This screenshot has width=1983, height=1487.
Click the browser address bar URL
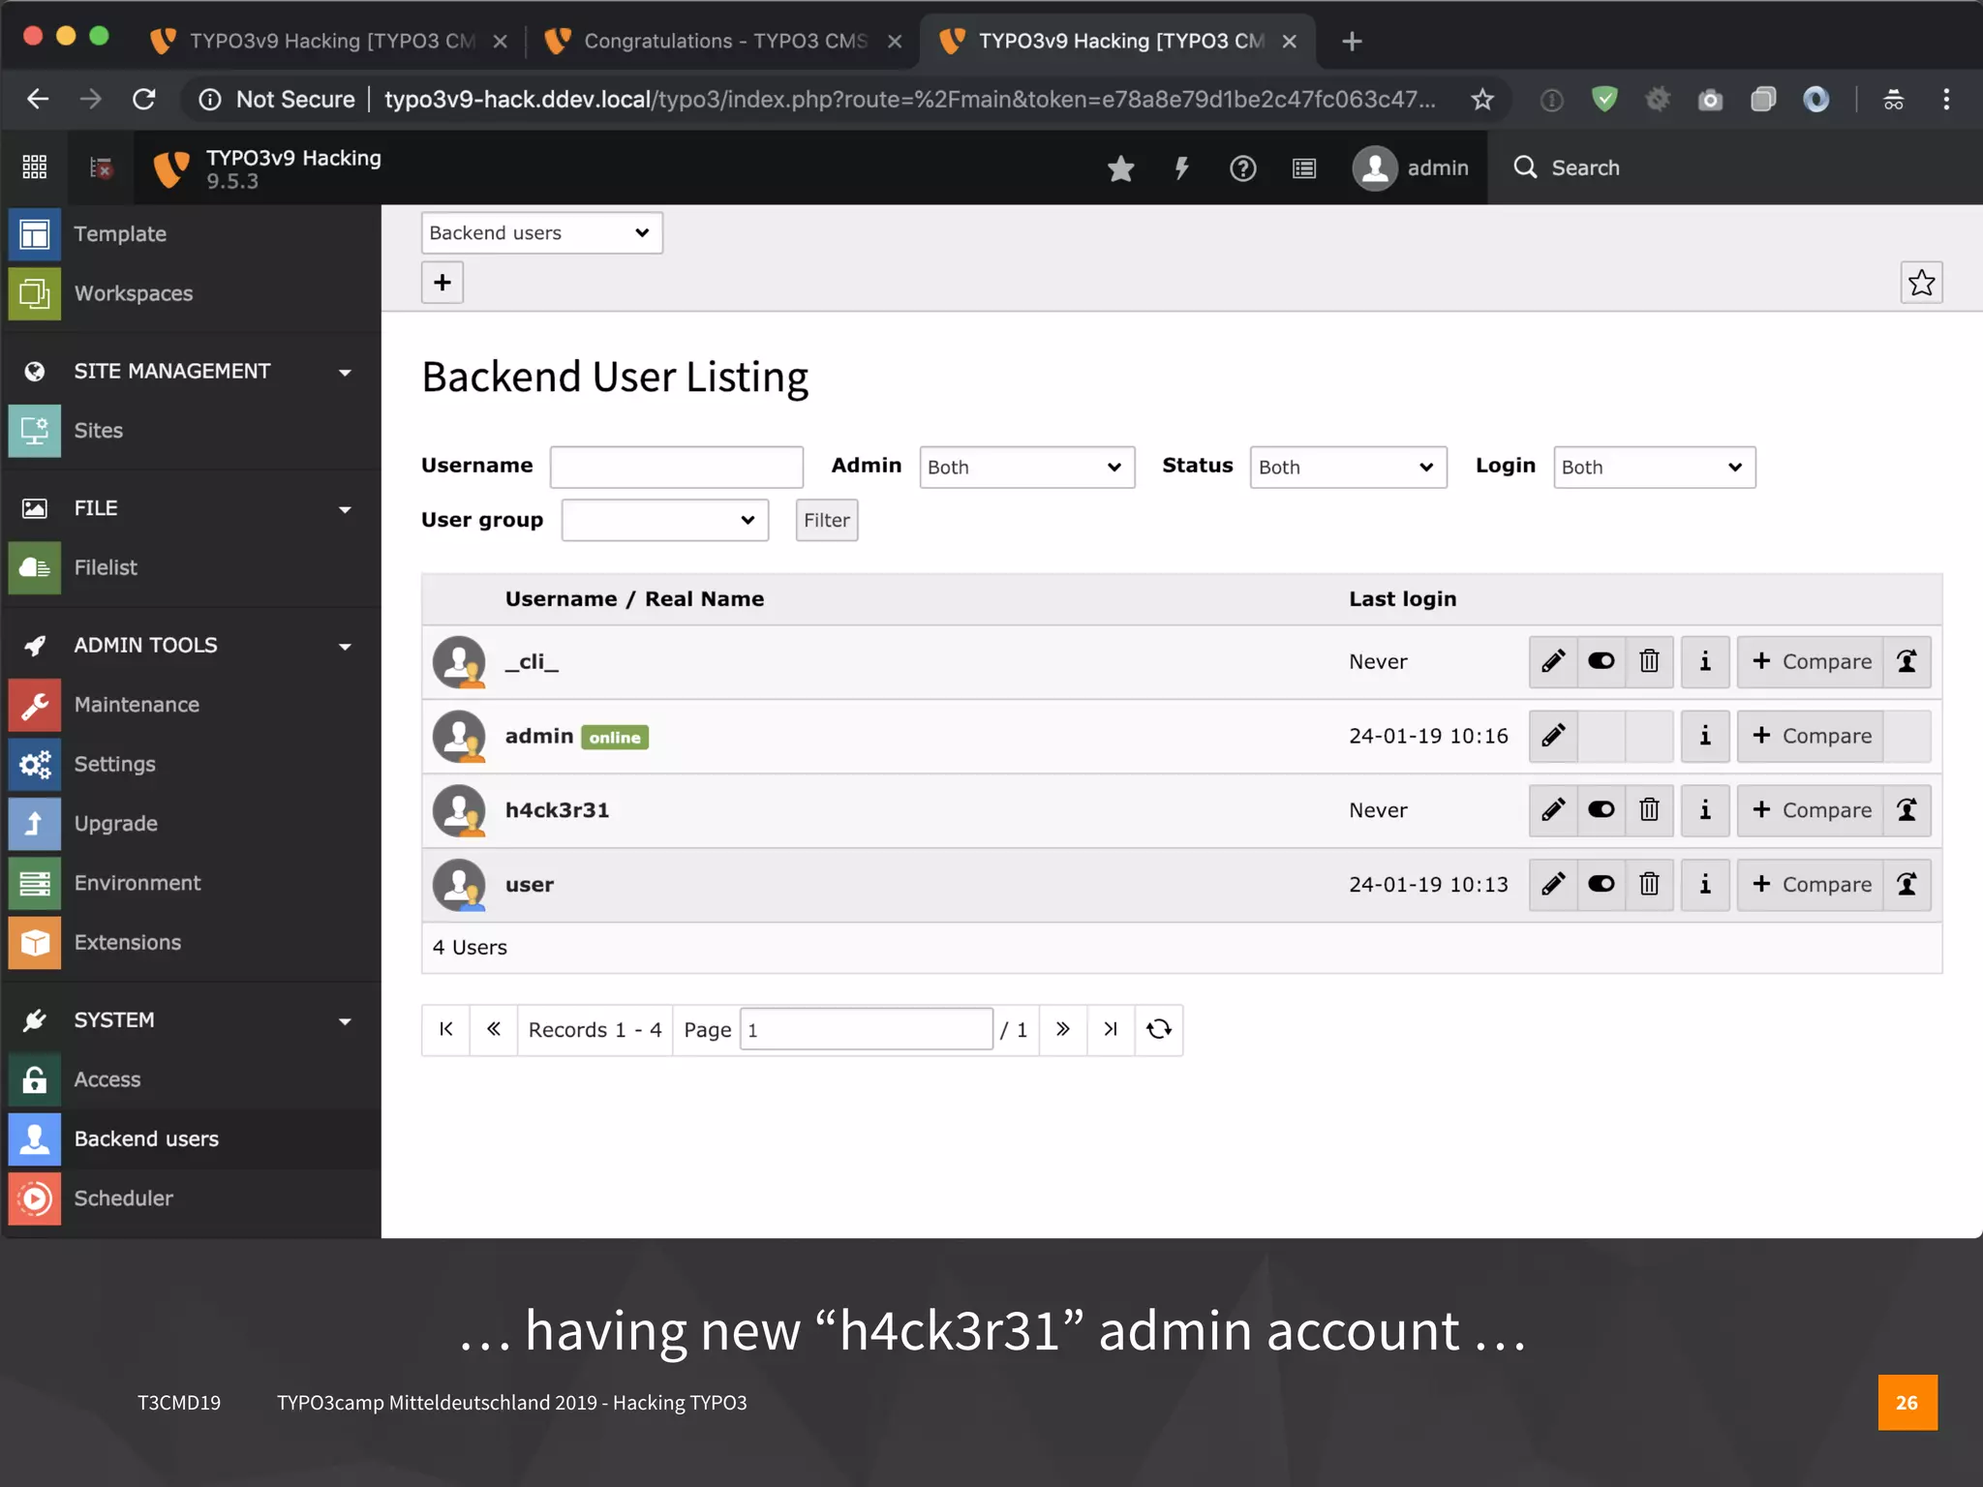point(910,99)
